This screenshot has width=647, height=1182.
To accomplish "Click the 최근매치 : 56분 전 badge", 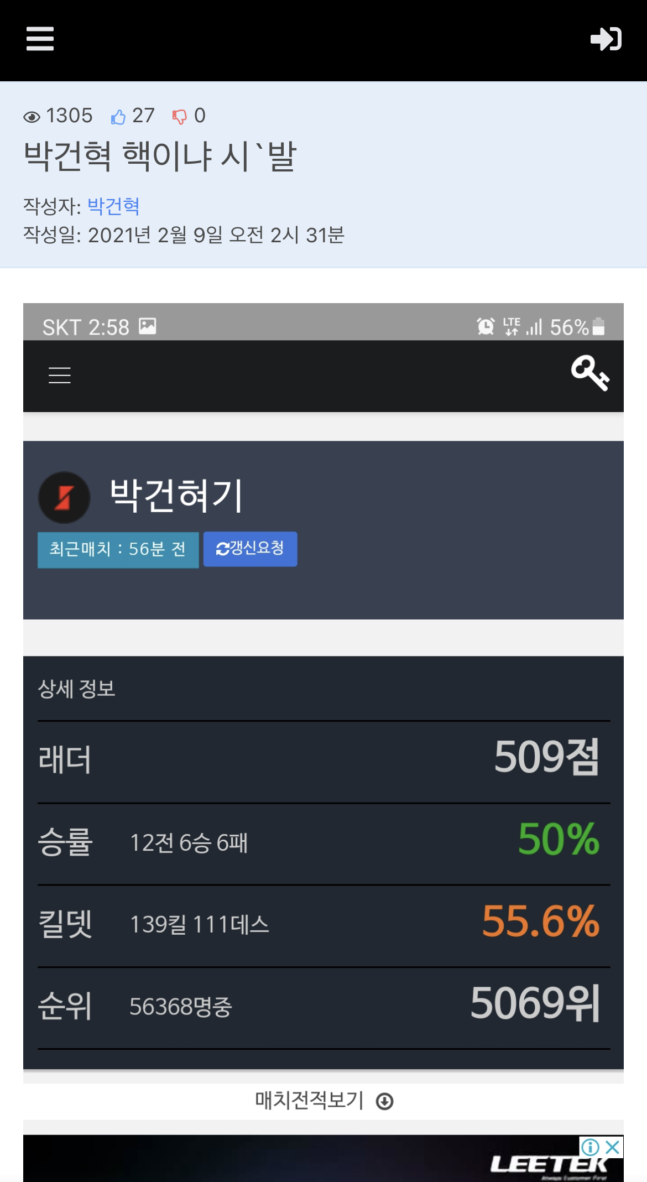I will [118, 550].
